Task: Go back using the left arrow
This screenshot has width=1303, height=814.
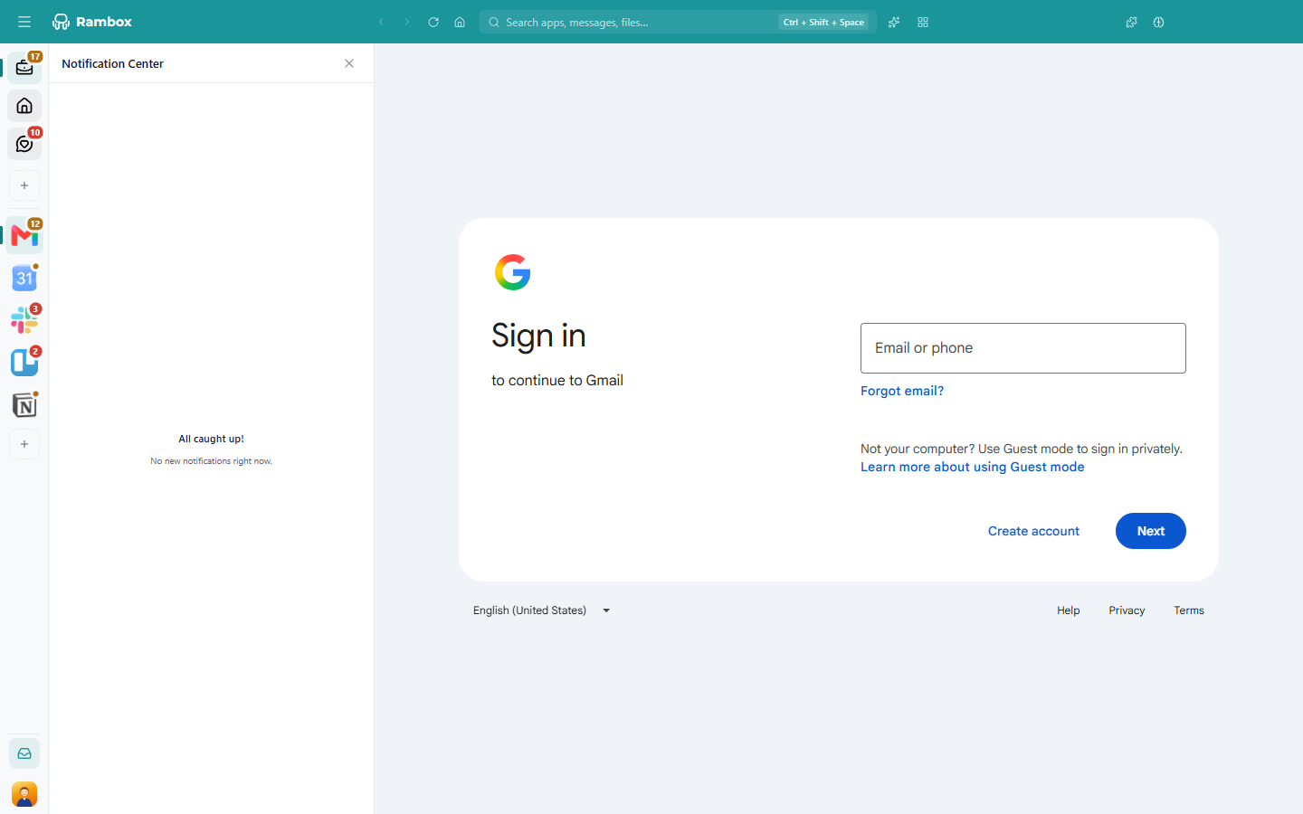Action: click(382, 22)
